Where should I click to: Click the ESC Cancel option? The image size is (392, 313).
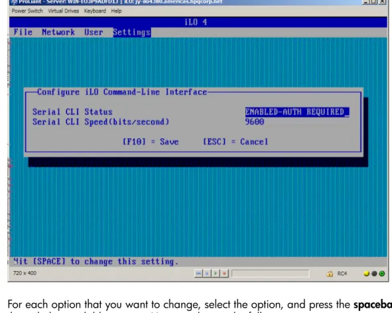pyautogui.click(x=235, y=142)
